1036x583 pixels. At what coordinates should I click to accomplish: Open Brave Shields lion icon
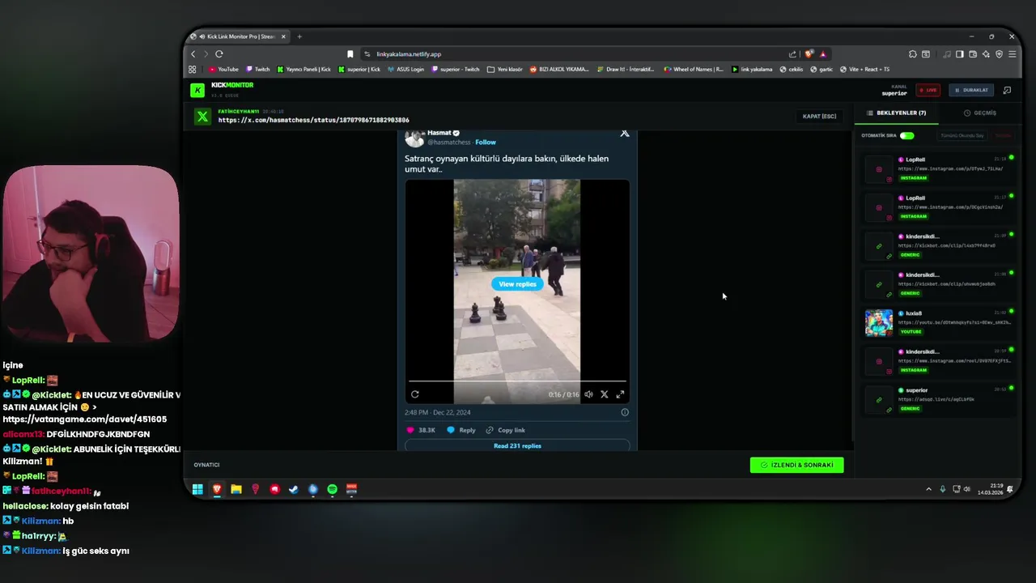tap(809, 54)
